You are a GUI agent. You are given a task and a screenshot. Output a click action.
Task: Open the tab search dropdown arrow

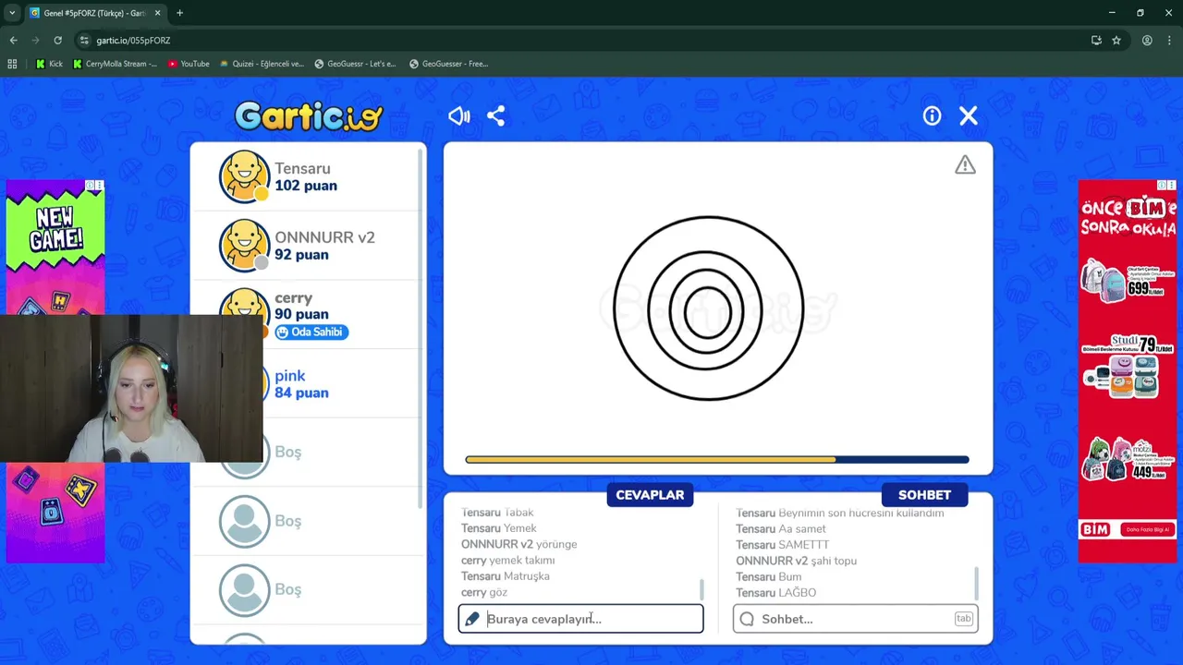click(11, 13)
